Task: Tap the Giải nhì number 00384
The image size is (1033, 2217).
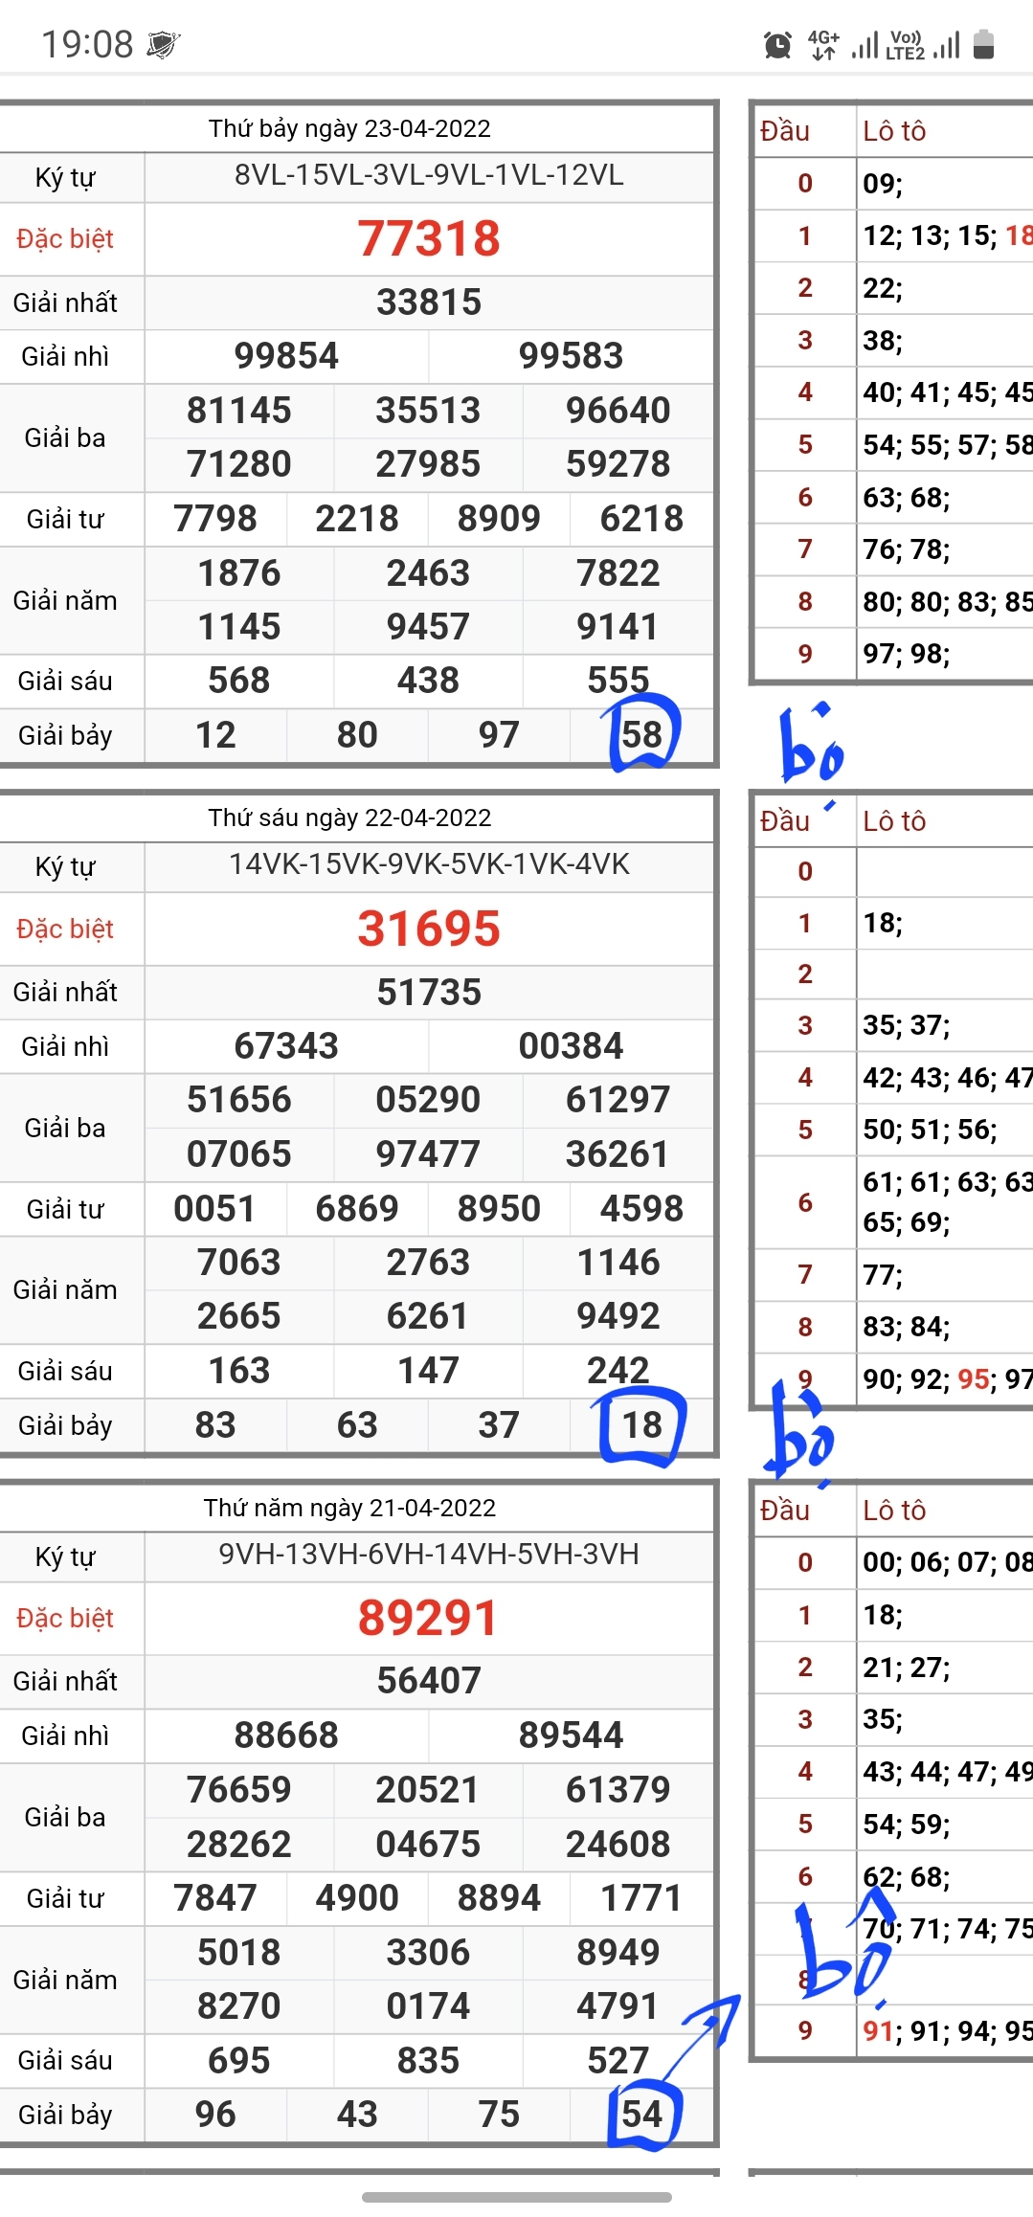Action: (x=571, y=1046)
